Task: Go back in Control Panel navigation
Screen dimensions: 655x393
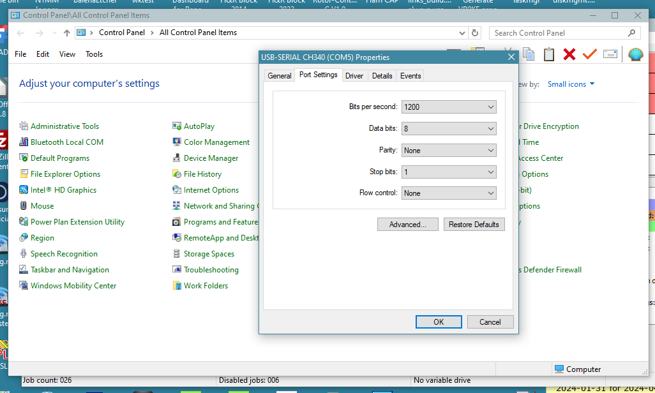Action: pos(20,33)
